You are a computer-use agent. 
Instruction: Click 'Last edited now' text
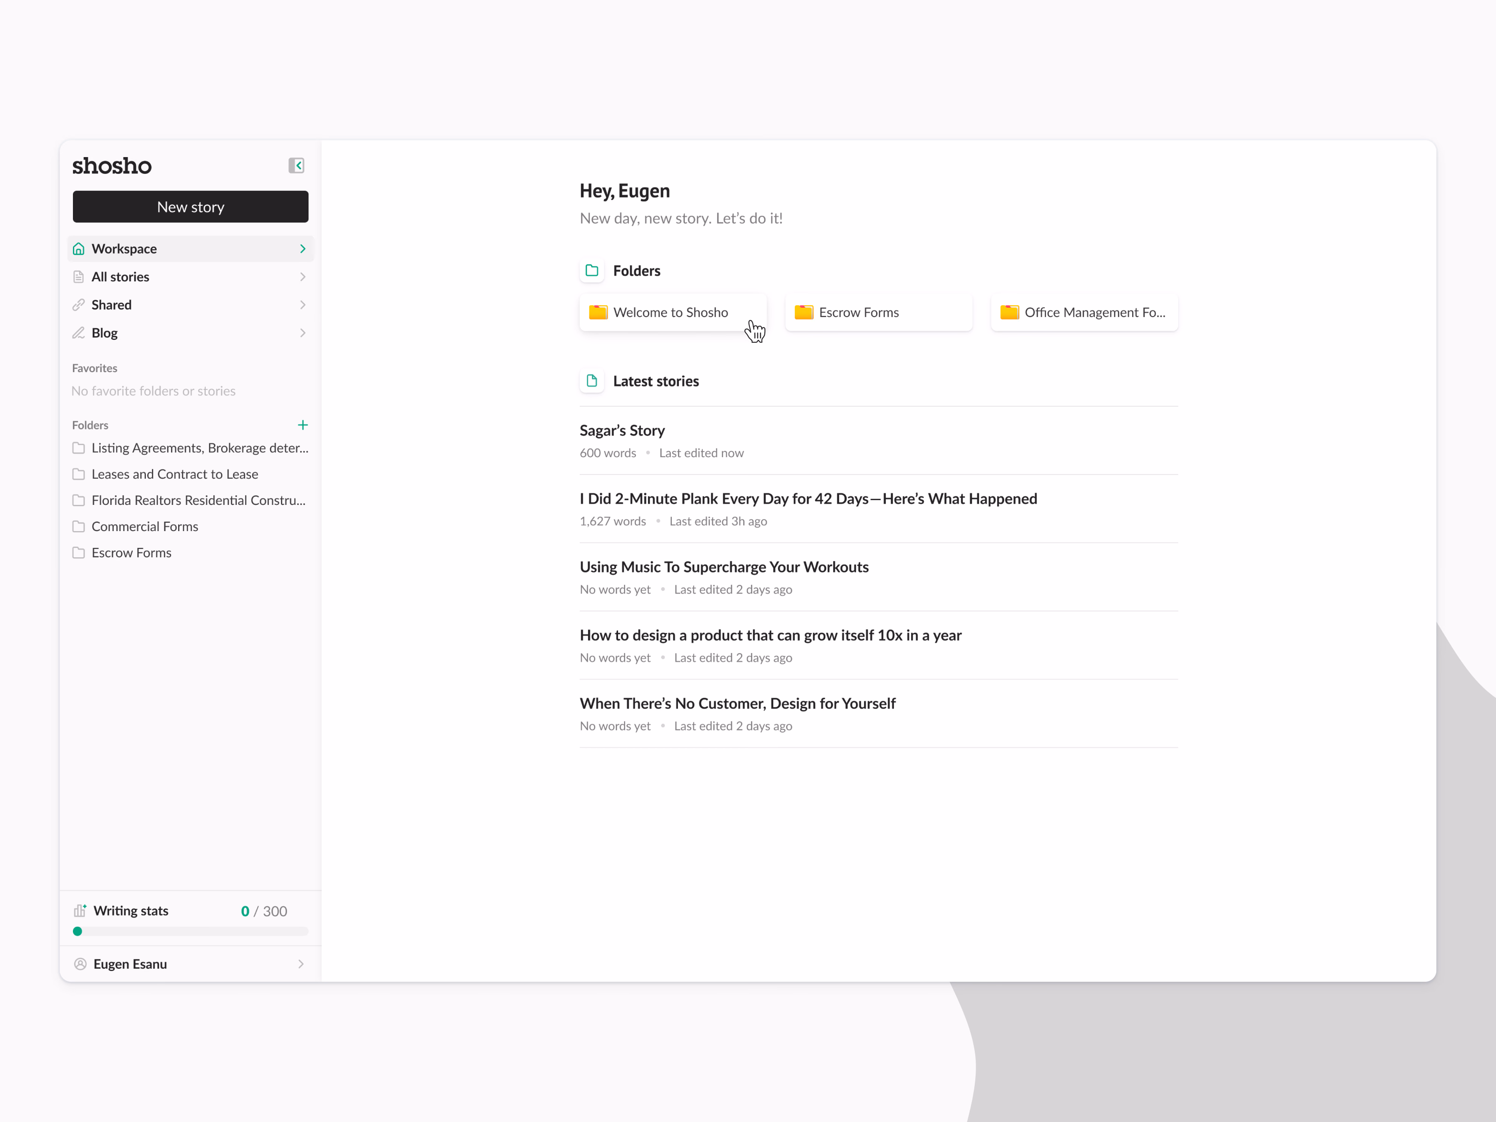click(701, 453)
